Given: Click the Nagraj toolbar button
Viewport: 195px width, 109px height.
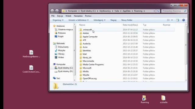Looking at the screenshot, I should pos(113,20).
